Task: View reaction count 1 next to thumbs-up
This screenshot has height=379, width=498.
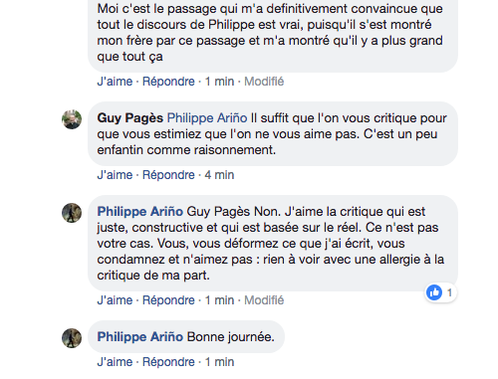Action: [449, 292]
